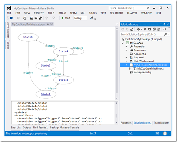Open the Toolbox side tab
177x142 pixels.
(8, 44)
